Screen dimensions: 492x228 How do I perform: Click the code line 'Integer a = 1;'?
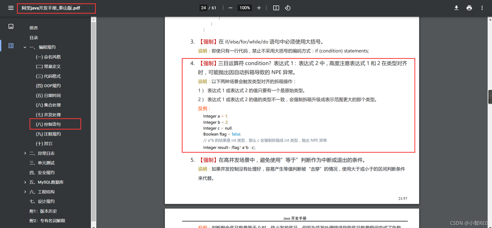216,116
